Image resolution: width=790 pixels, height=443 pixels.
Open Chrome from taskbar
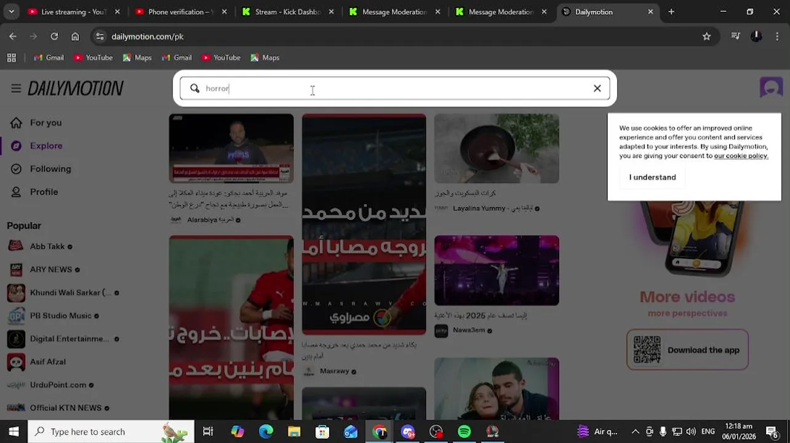click(x=380, y=431)
